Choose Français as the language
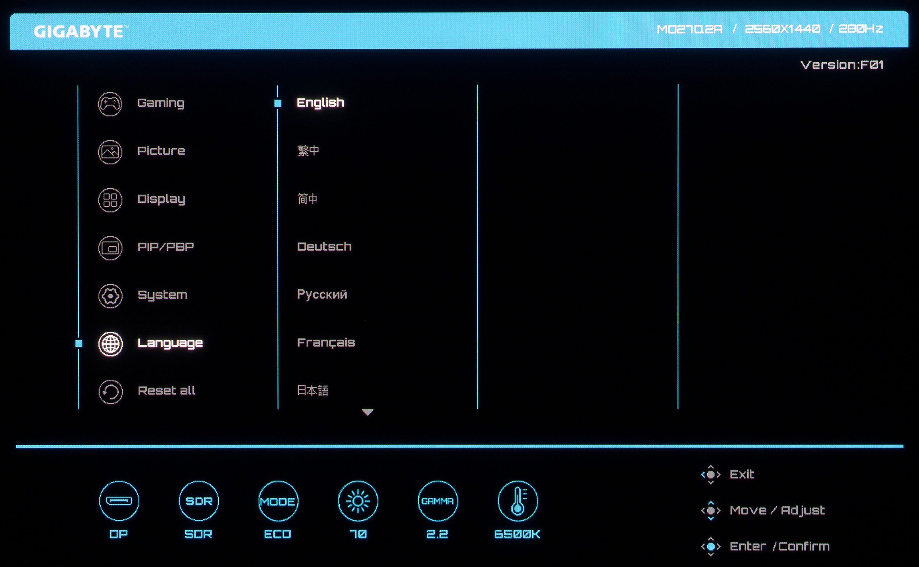 [x=326, y=343]
